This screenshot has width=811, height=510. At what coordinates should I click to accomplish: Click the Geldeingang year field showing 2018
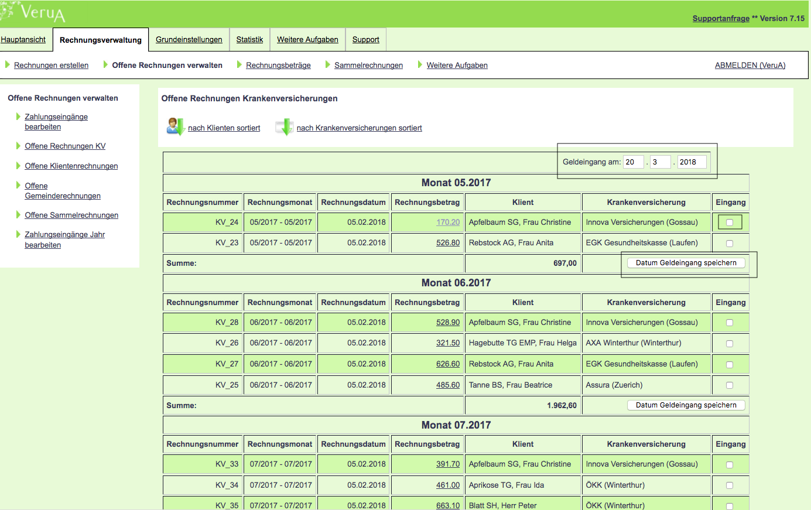pyautogui.click(x=692, y=162)
